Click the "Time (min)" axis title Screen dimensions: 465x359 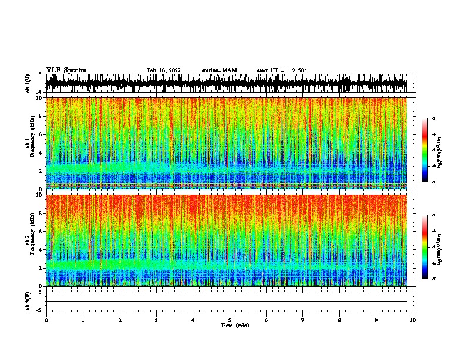click(235, 326)
